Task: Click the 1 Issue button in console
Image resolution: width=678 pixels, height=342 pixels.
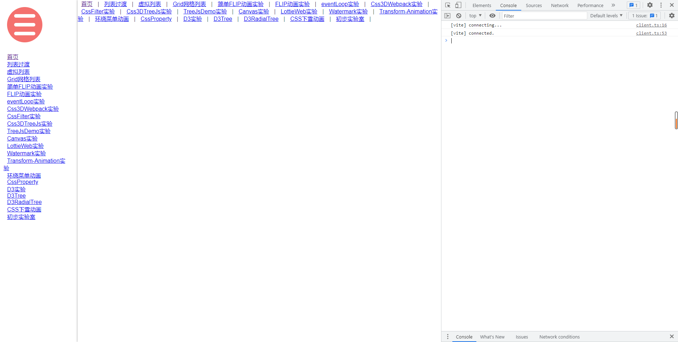Action: [x=645, y=16]
